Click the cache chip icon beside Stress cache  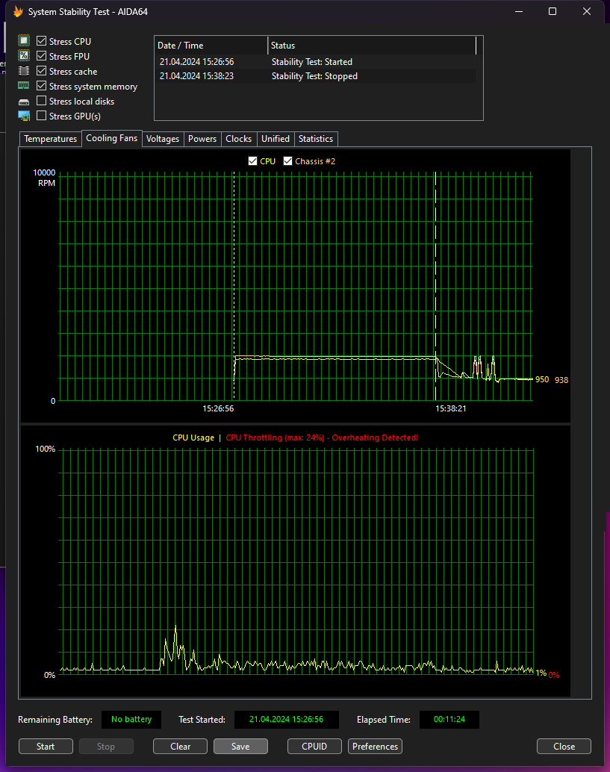[x=24, y=72]
